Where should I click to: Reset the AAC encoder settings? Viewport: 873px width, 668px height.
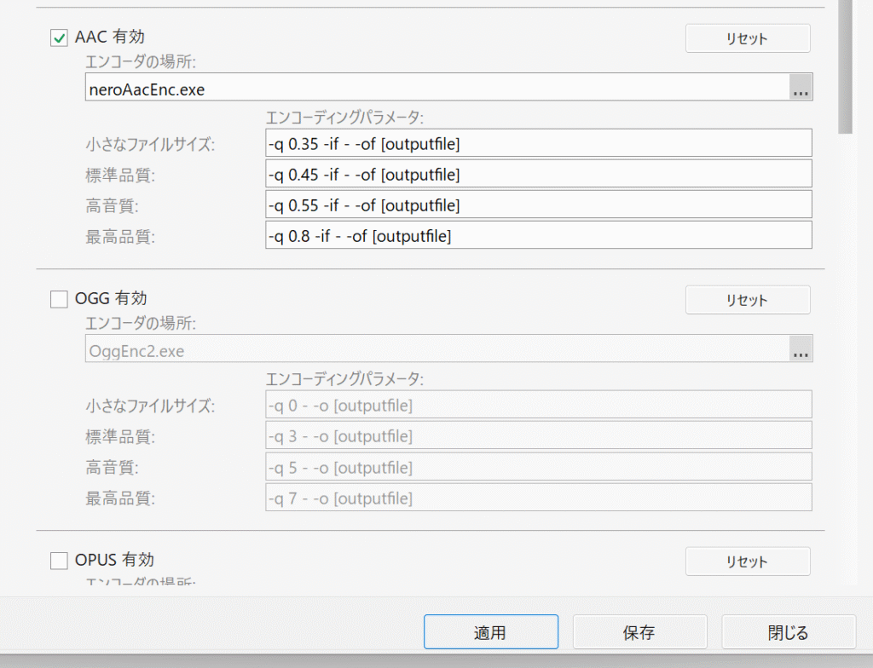click(x=747, y=39)
